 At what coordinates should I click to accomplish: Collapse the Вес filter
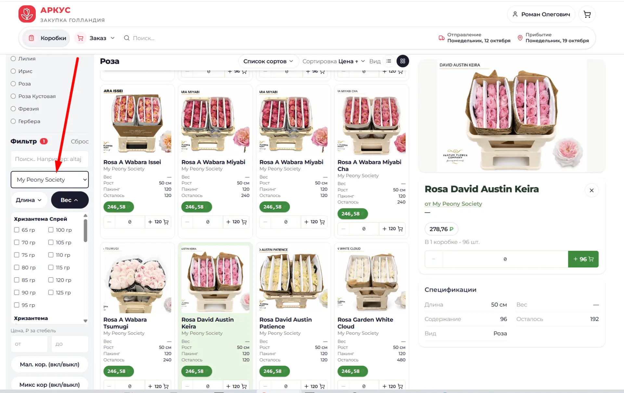pyautogui.click(x=70, y=200)
